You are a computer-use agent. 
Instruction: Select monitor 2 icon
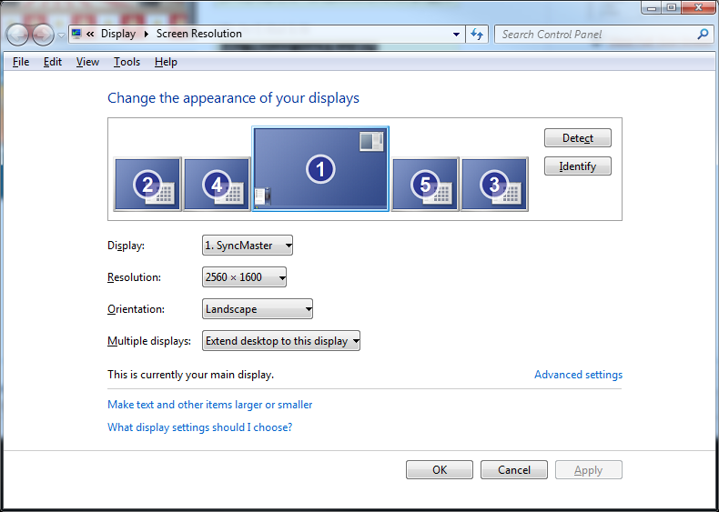tap(147, 185)
